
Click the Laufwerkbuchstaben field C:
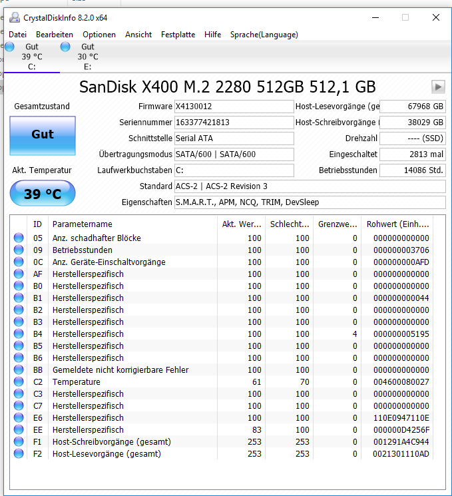[x=234, y=170]
